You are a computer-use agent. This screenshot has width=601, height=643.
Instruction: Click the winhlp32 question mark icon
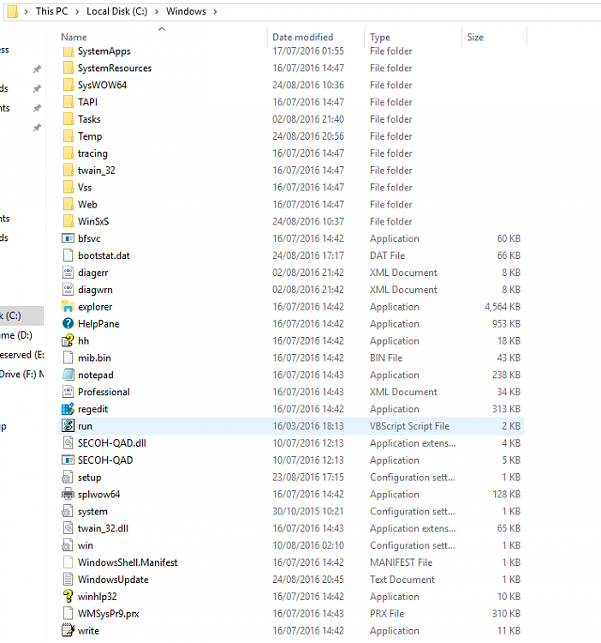68,596
